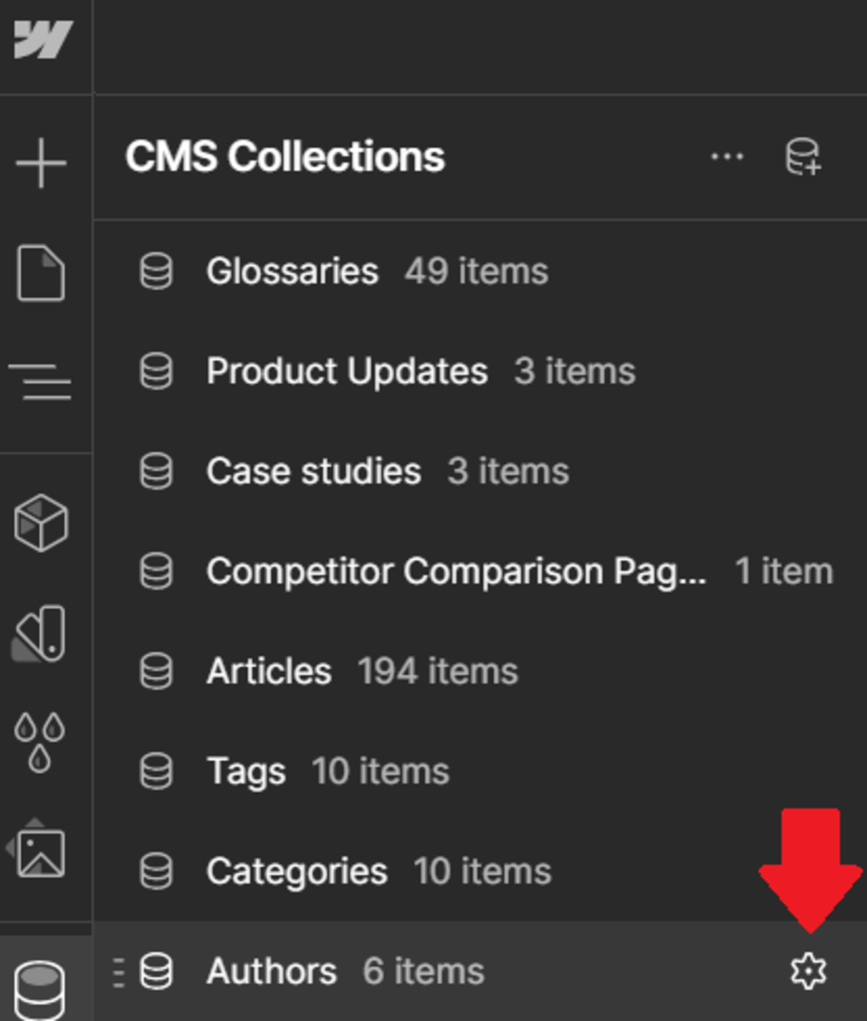Open the Categories collection
The width and height of the screenshot is (867, 1021).
click(x=296, y=871)
